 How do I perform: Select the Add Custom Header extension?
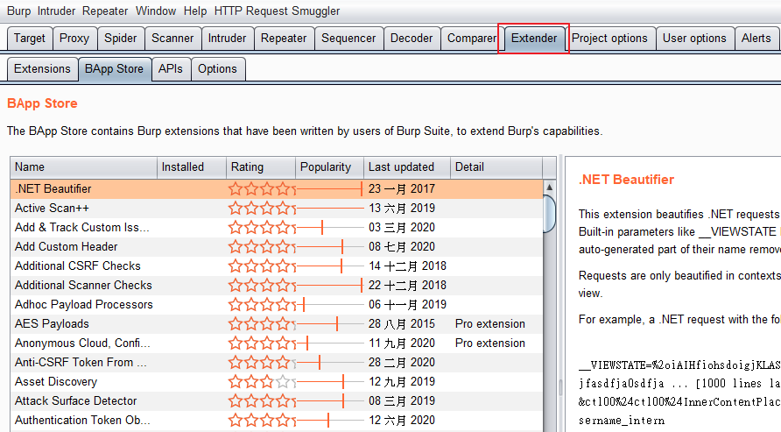(x=277, y=246)
